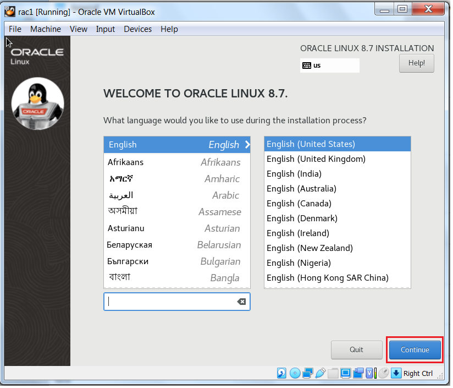The width and height of the screenshot is (453, 388).
Task: Open the View menu
Action: [x=79, y=30]
